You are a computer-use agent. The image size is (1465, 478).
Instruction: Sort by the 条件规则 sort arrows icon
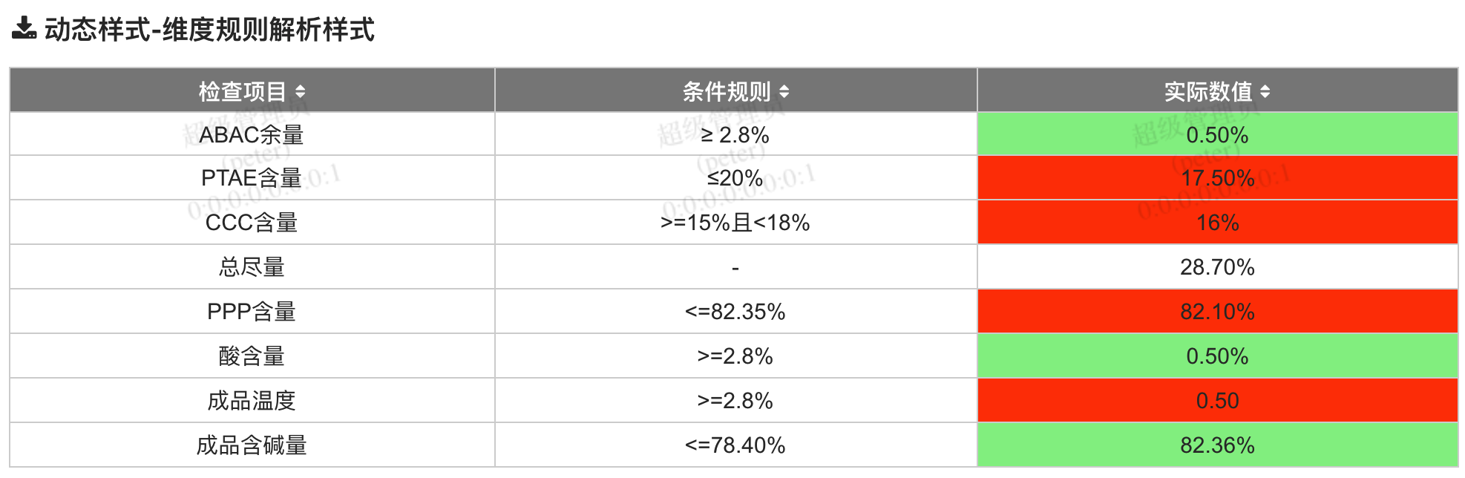784,92
